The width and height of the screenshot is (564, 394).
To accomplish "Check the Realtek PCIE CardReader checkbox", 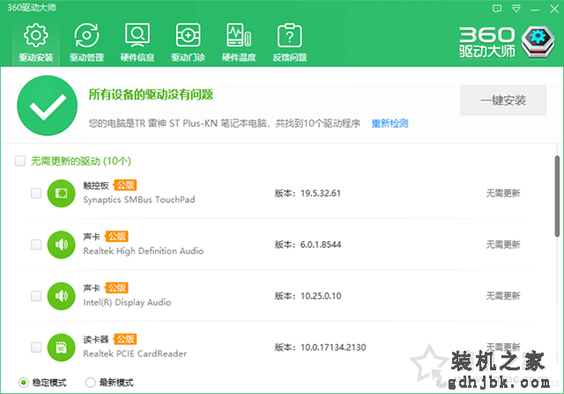I will click(36, 347).
